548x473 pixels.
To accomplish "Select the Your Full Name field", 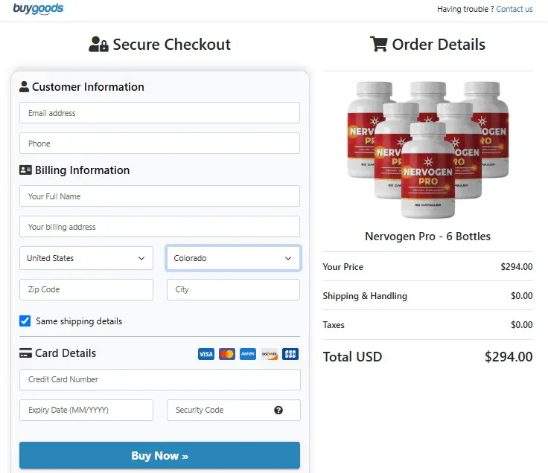I will click(x=159, y=196).
